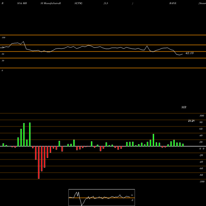This screenshot has width=206, height=206.
Task: Click the (5,5 parameter text in header
Action: point(106,3)
